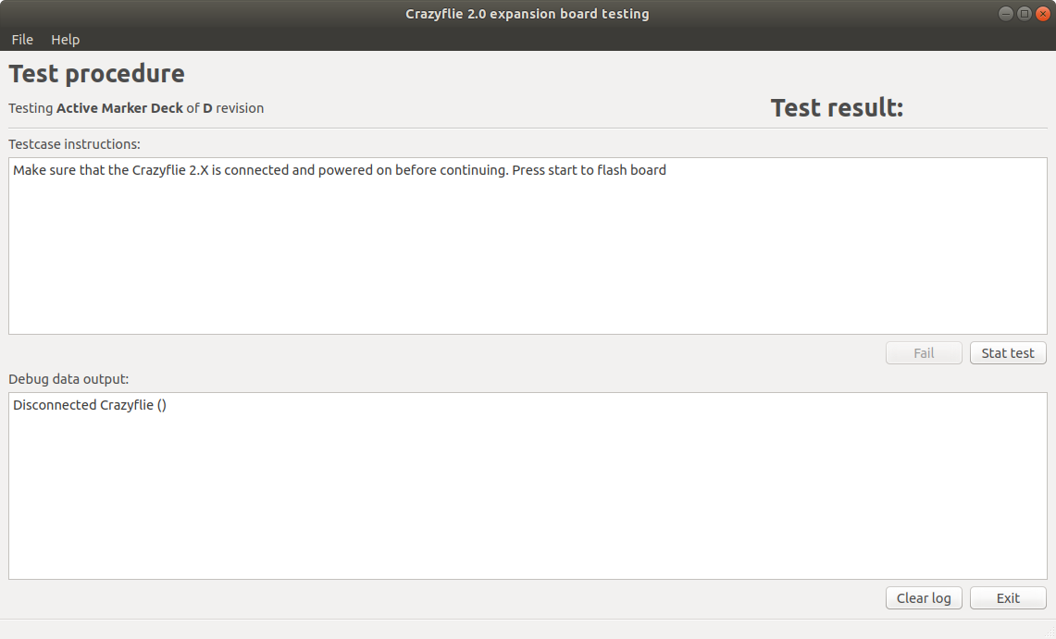Click blank space in Testcase instructions box

[x=528, y=259]
